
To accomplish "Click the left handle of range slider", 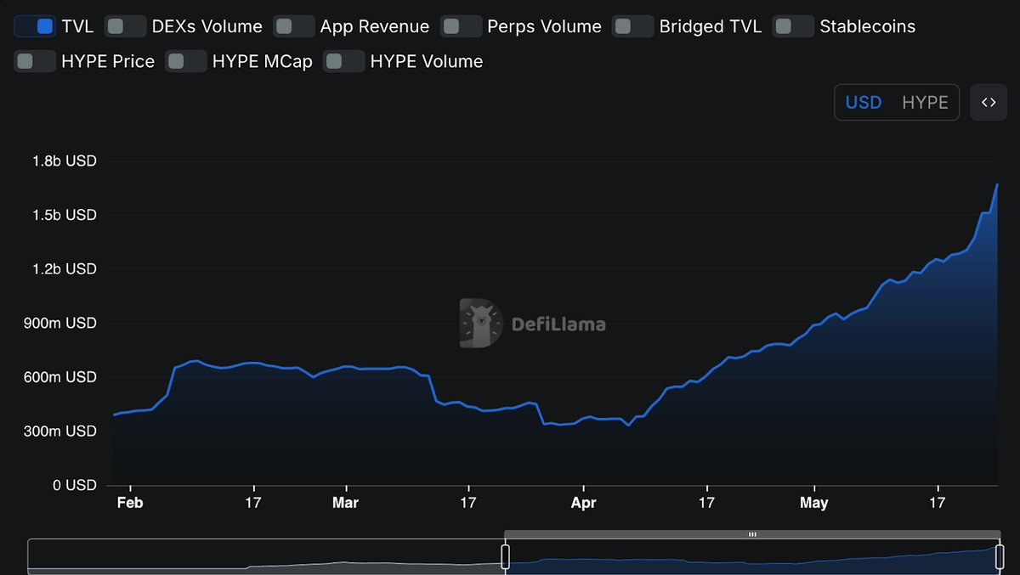I will click(x=505, y=556).
